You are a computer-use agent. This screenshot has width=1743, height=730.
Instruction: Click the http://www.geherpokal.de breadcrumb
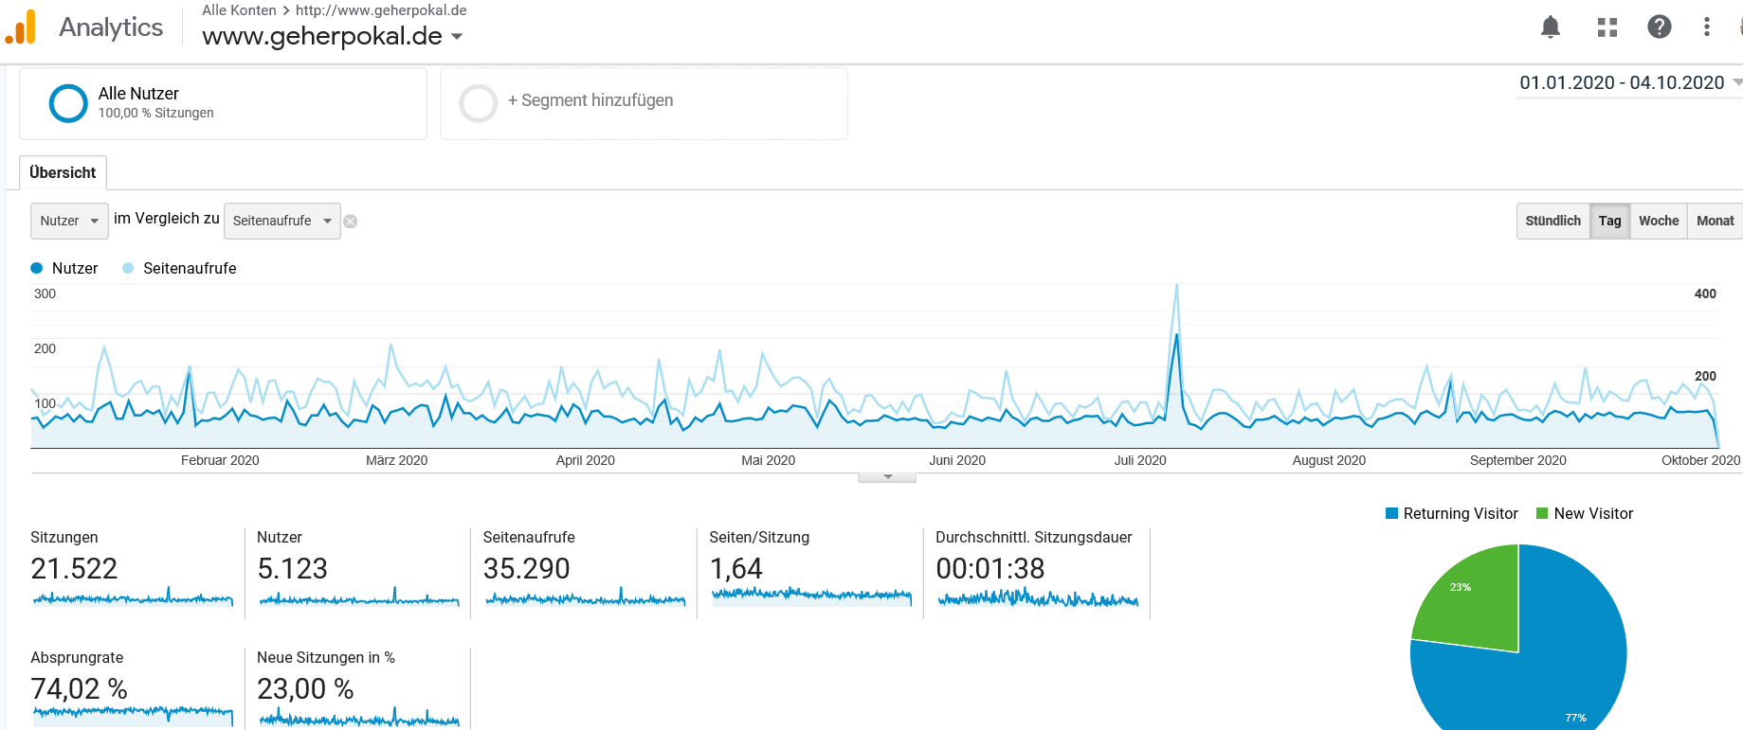(381, 10)
